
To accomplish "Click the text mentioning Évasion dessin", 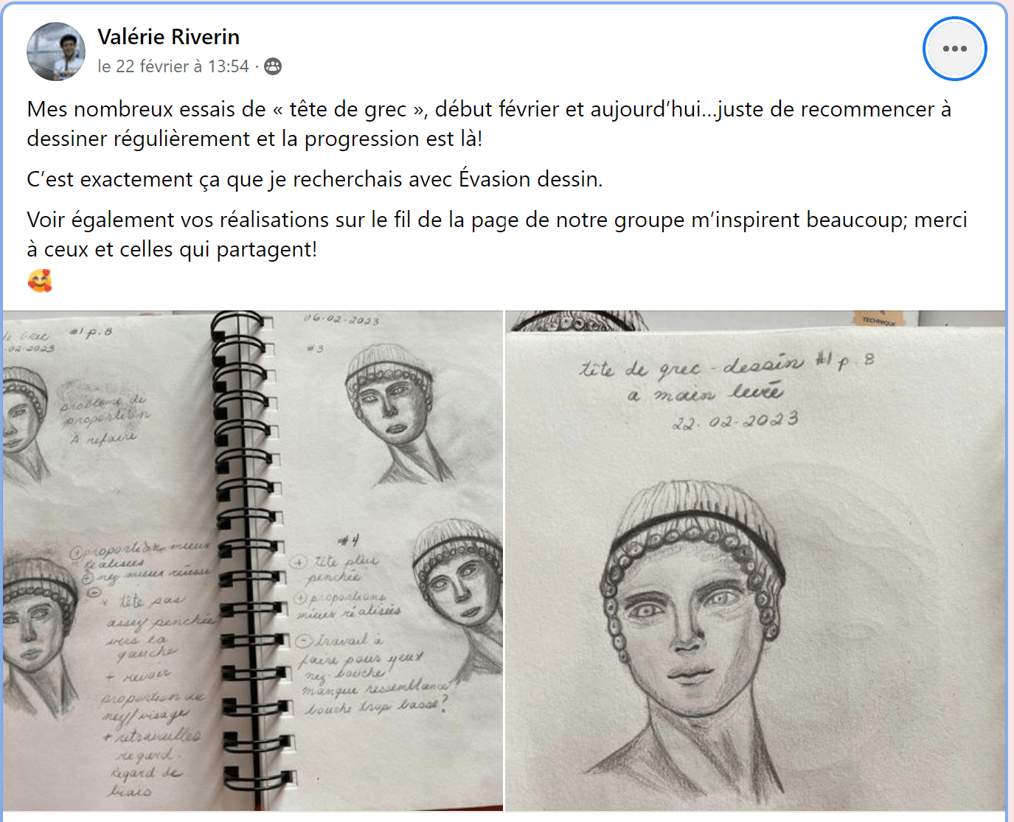I will (315, 179).
